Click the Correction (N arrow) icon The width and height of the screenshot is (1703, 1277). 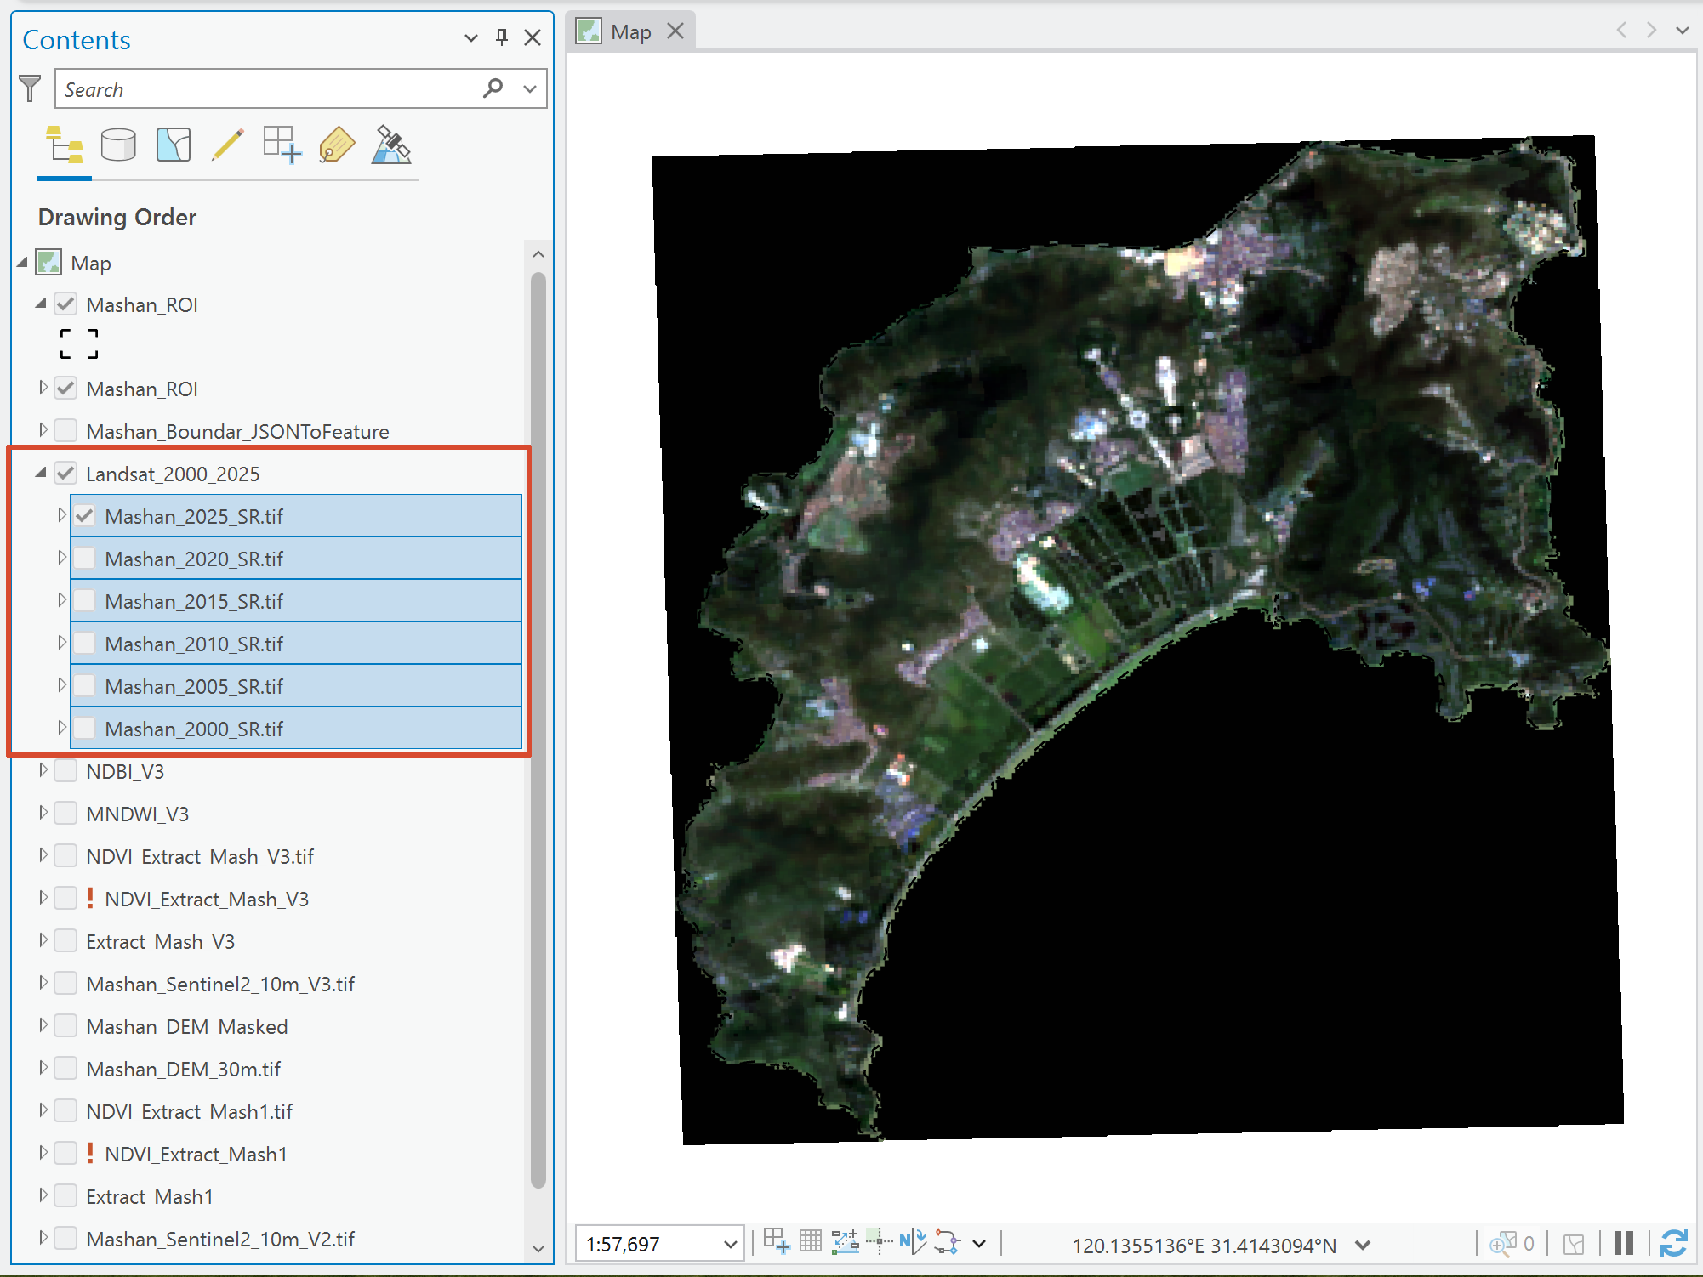913,1243
